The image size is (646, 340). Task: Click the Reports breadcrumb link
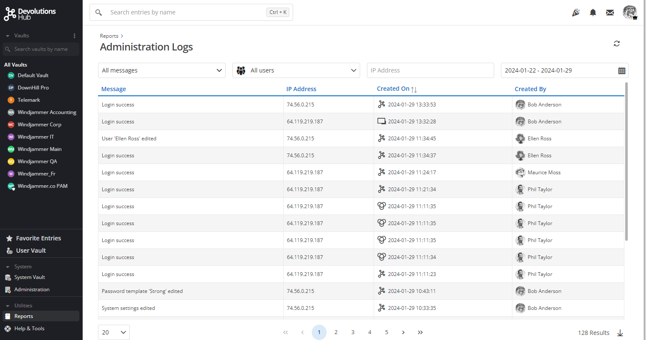[109, 36]
